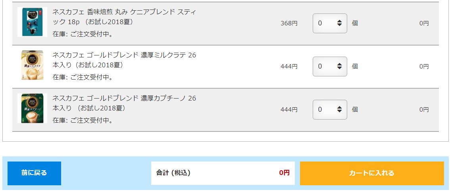450x192 pixels.
Task: Open the ネスカフェ 香味焙煎 丸み product name
Action: [124, 17]
